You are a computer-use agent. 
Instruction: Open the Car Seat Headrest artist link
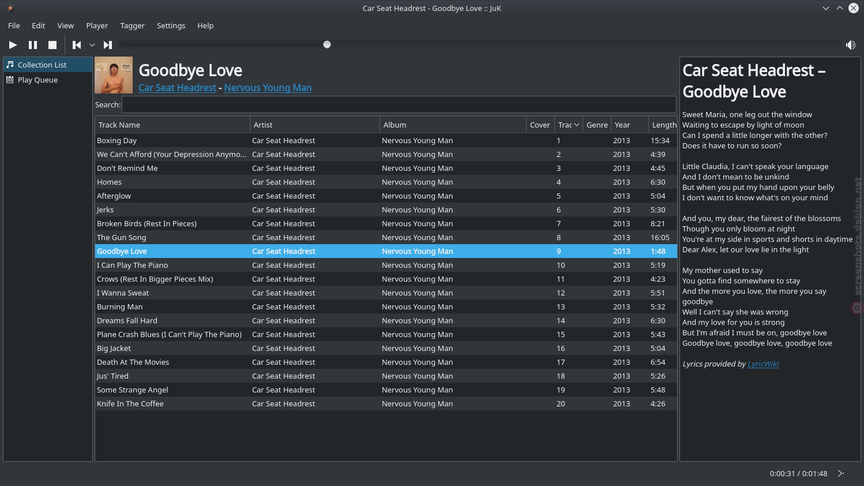[x=178, y=88]
